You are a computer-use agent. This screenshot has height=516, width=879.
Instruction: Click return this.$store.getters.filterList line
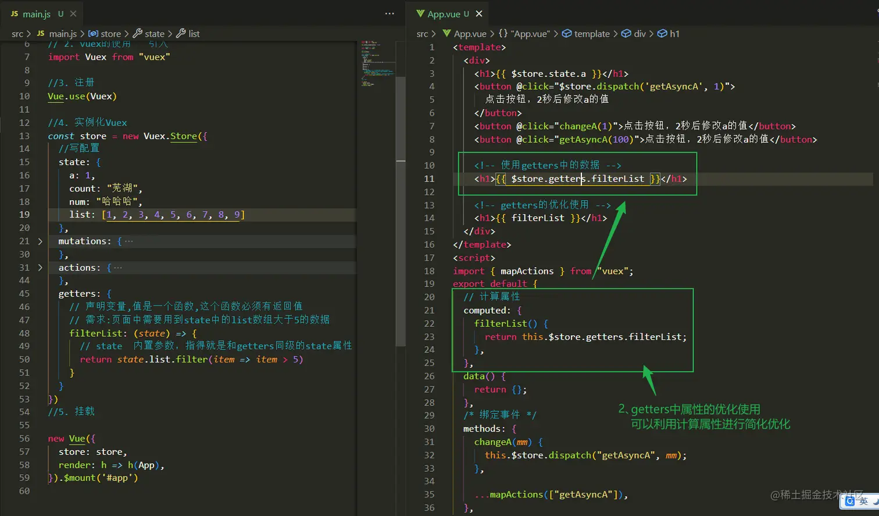pos(585,337)
